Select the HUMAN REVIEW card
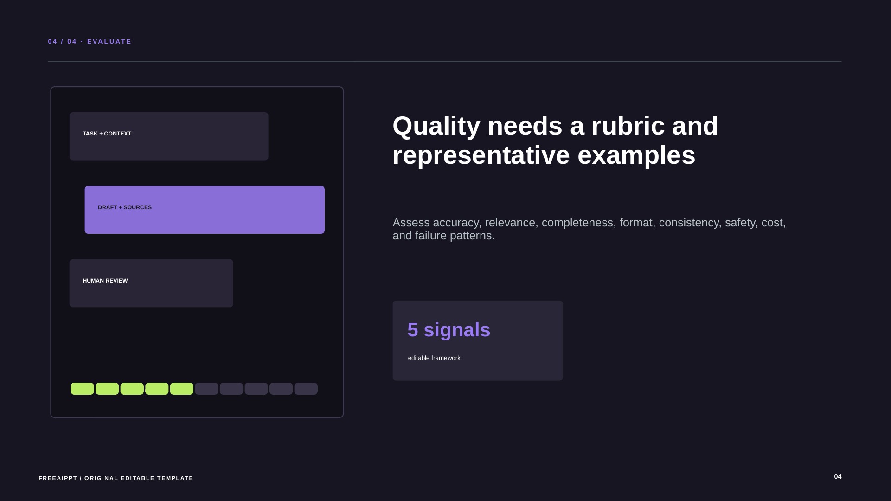The height and width of the screenshot is (501, 891). (151, 283)
